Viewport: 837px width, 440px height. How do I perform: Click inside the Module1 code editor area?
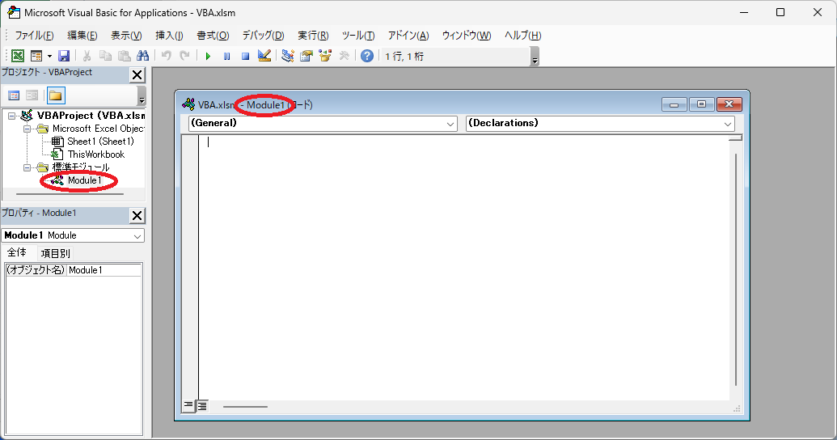point(463,267)
